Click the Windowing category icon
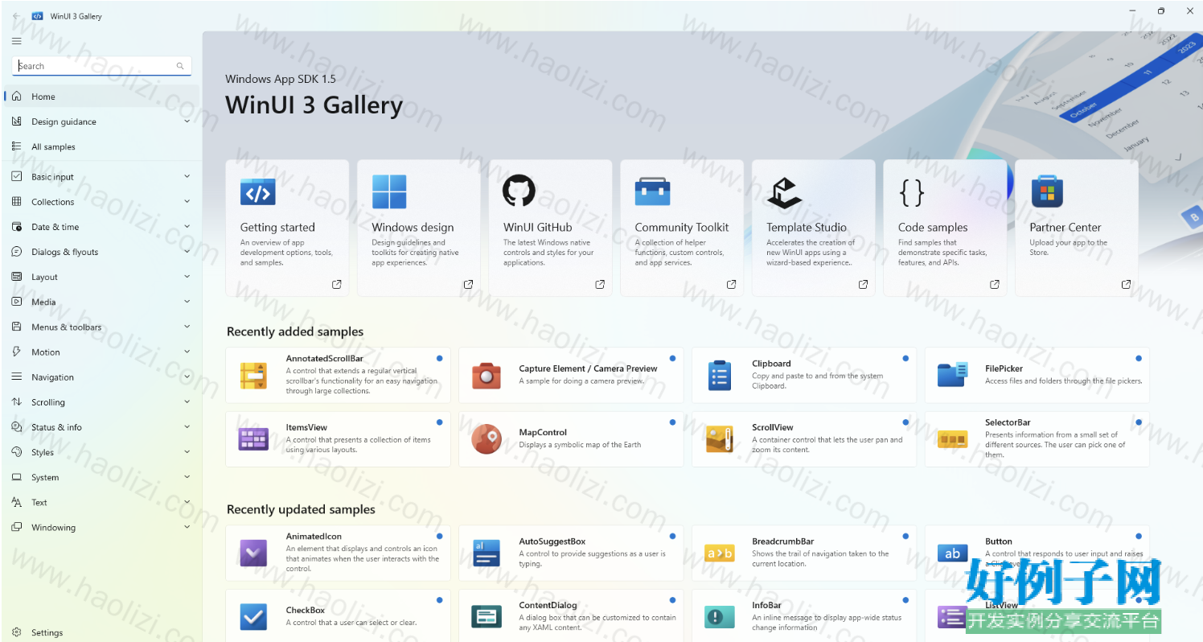The image size is (1203, 642). pyautogui.click(x=17, y=527)
